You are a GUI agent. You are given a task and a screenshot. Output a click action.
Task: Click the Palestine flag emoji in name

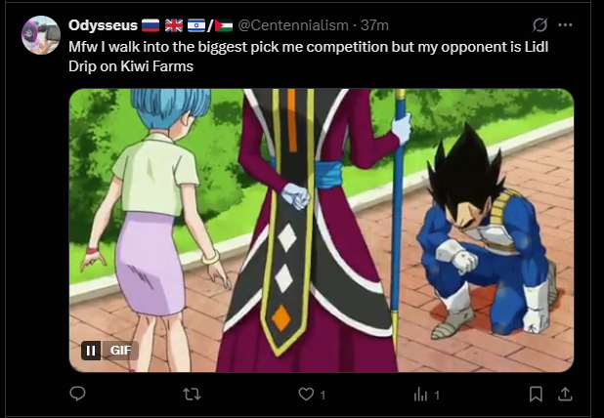(x=224, y=25)
